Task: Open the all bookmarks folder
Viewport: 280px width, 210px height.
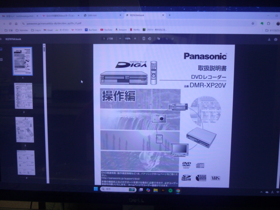Action: 273,30
